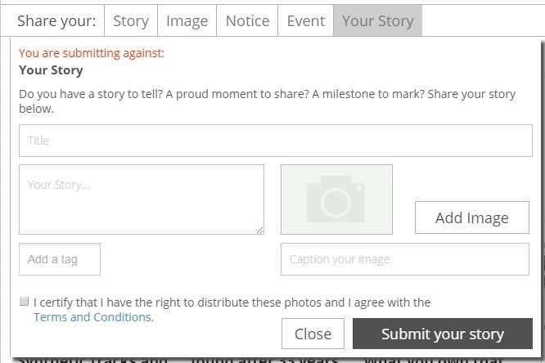
Task: Focus the Caption your image field
Action: [405, 259]
